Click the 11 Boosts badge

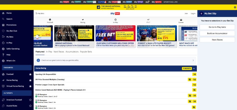pyautogui.click(x=187, y=68)
